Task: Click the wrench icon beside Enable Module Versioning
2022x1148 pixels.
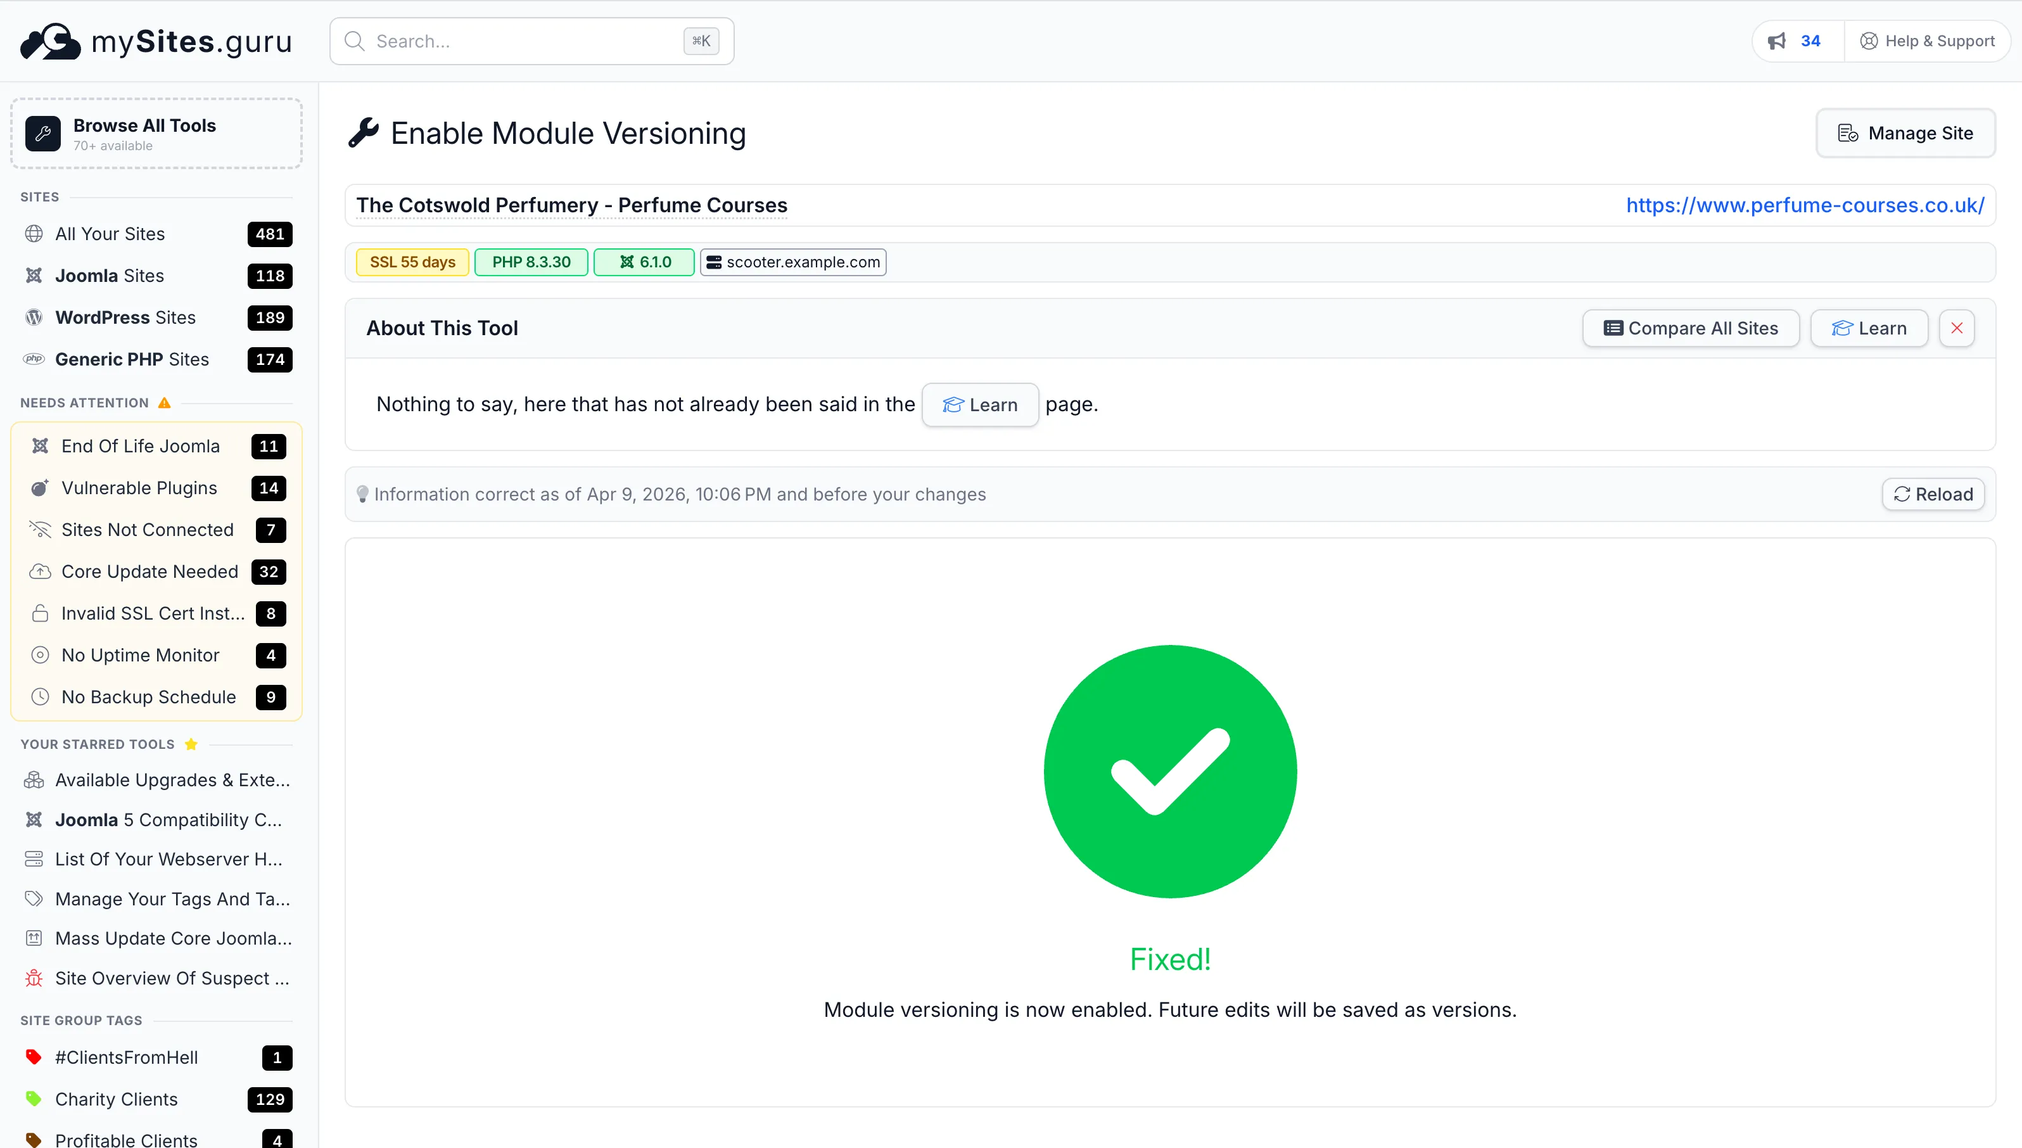Action: tap(364, 132)
